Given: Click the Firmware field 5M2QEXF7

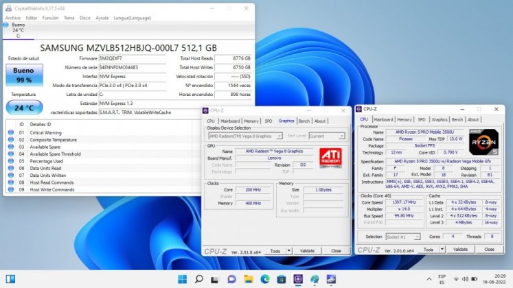Looking at the screenshot, I should (x=132, y=58).
